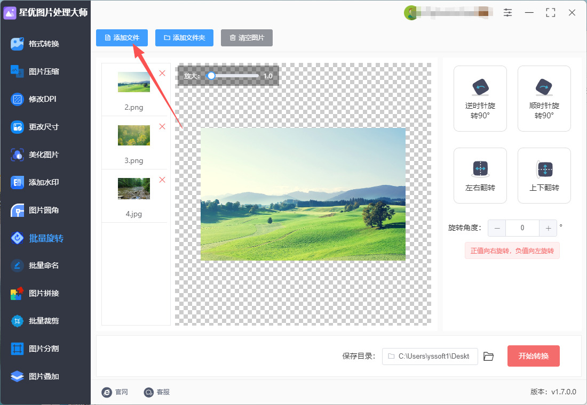The image size is (587, 405).
Task: Click the 星优图片处理大师 app logo
Action: click(10, 13)
